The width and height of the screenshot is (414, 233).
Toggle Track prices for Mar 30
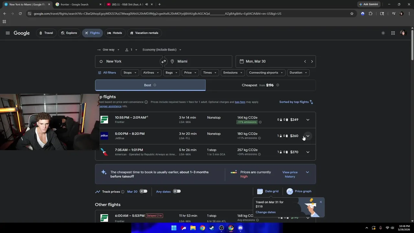[143, 191]
